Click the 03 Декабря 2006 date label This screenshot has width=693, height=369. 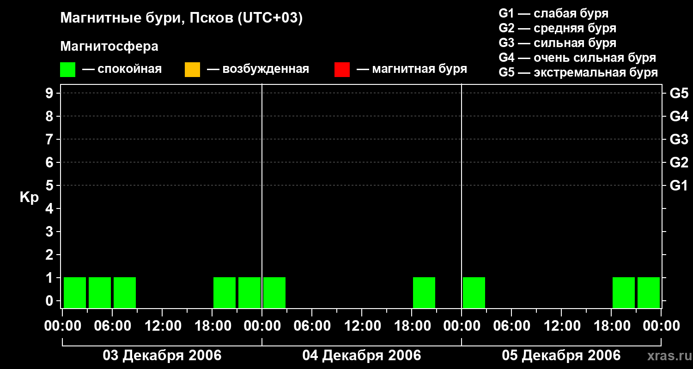(x=162, y=356)
